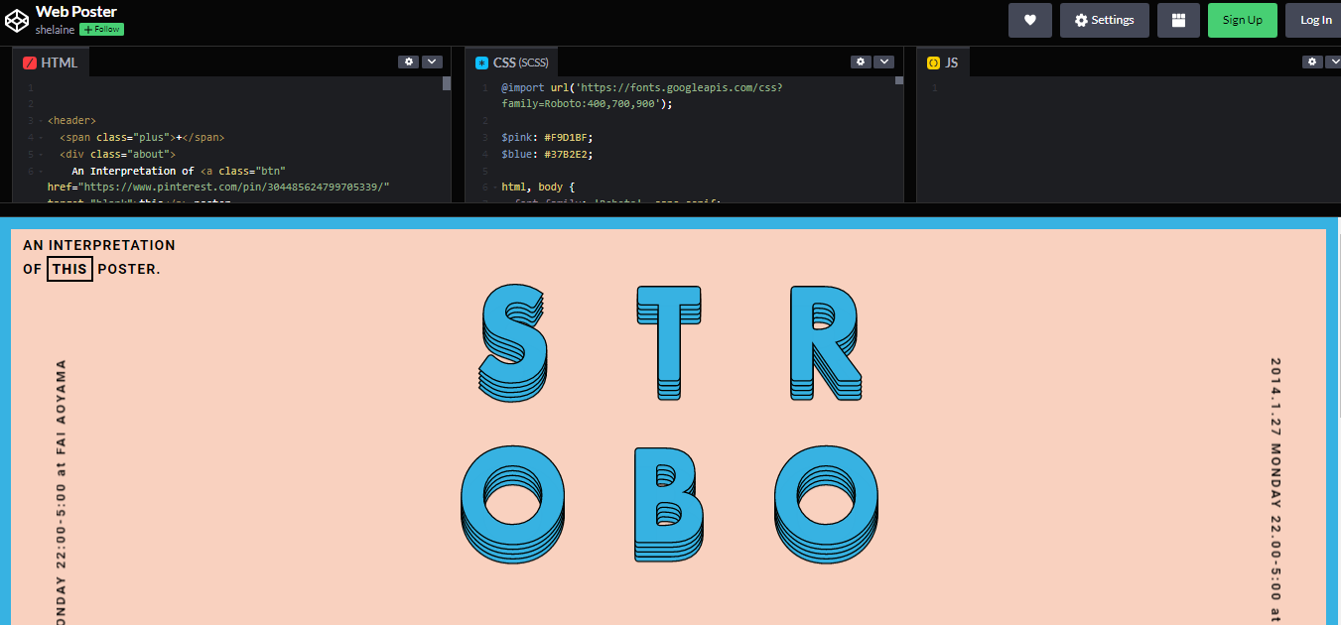Select the JS editor tab
The width and height of the screenshot is (1341, 625).
click(x=943, y=62)
